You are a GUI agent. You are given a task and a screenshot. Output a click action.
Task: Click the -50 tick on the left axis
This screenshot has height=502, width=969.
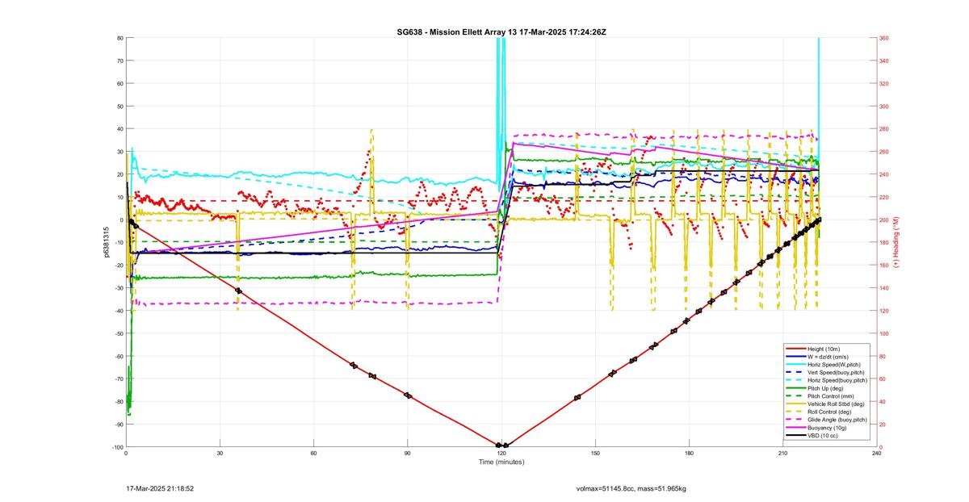(x=118, y=333)
